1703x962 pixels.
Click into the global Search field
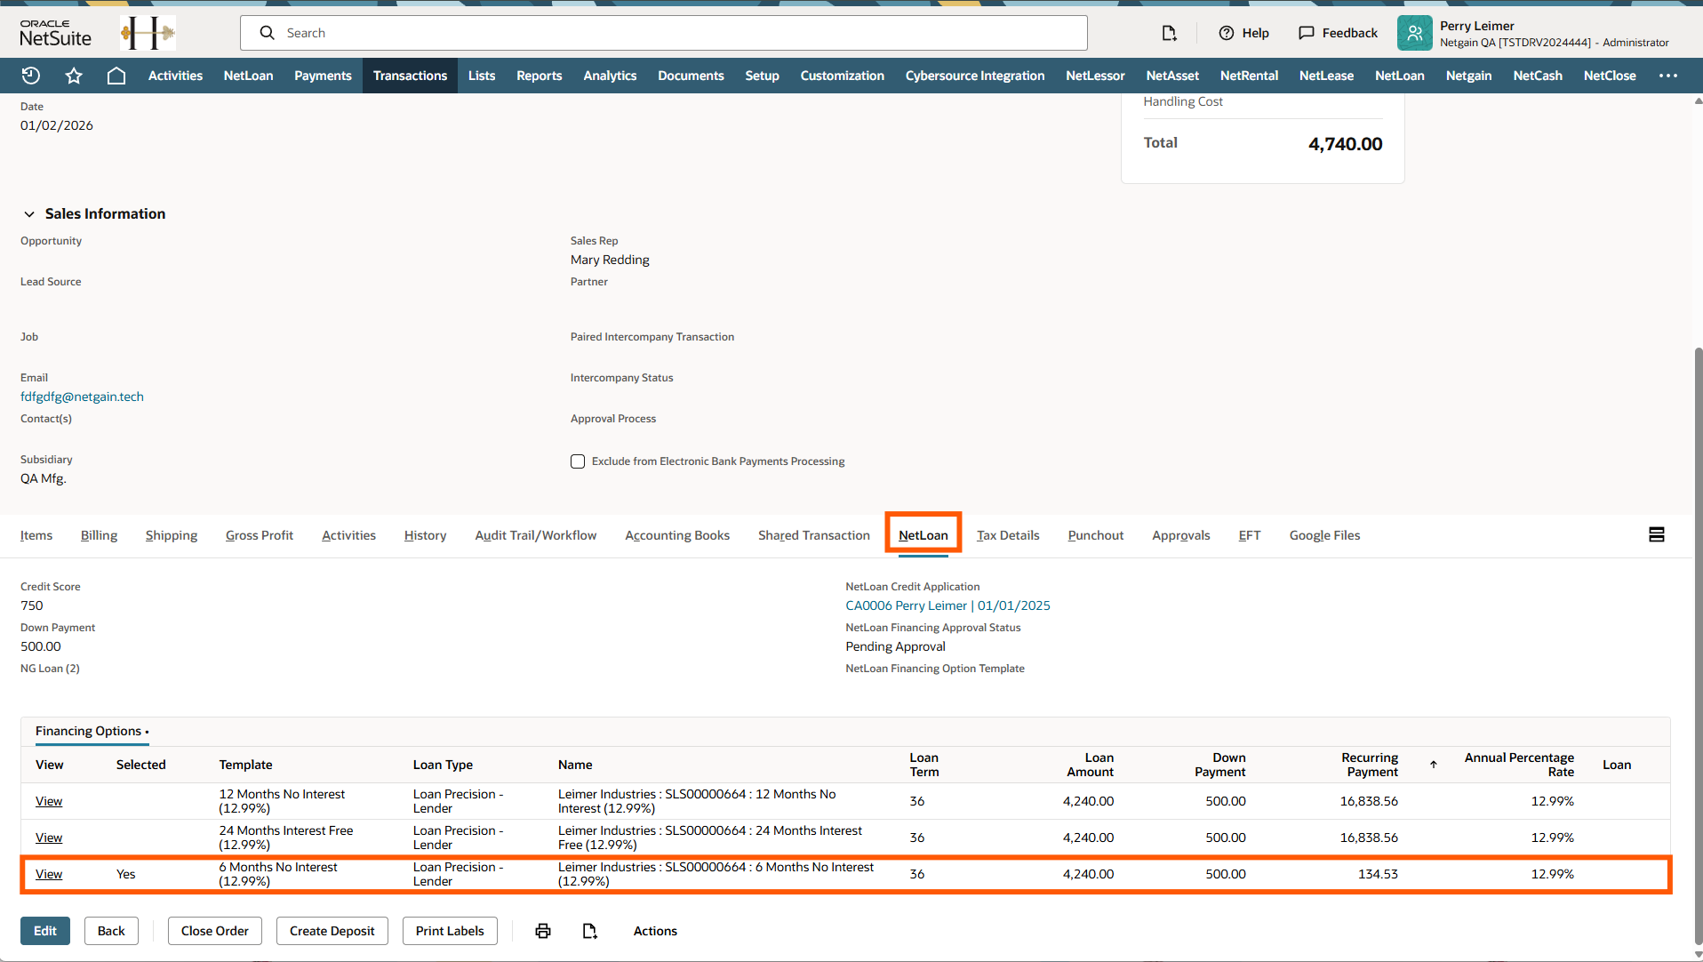[x=676, y=33]
